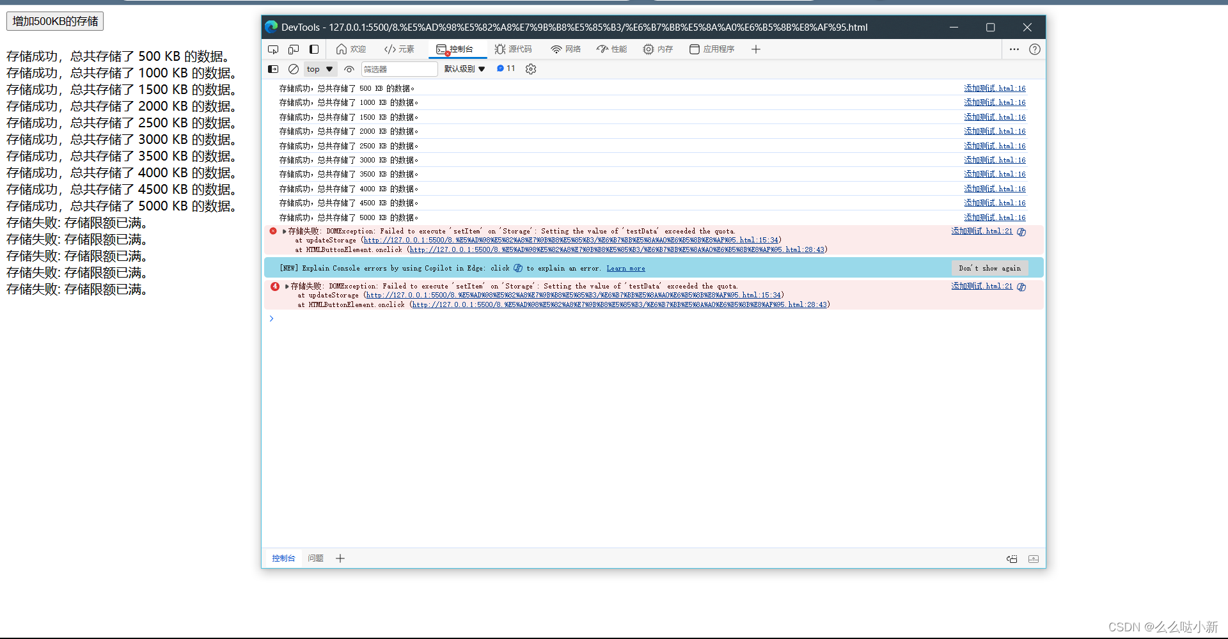The height and width of the screenshot is (639, 1228).
Task: Click the red error icon on first error
Action: 273,231
